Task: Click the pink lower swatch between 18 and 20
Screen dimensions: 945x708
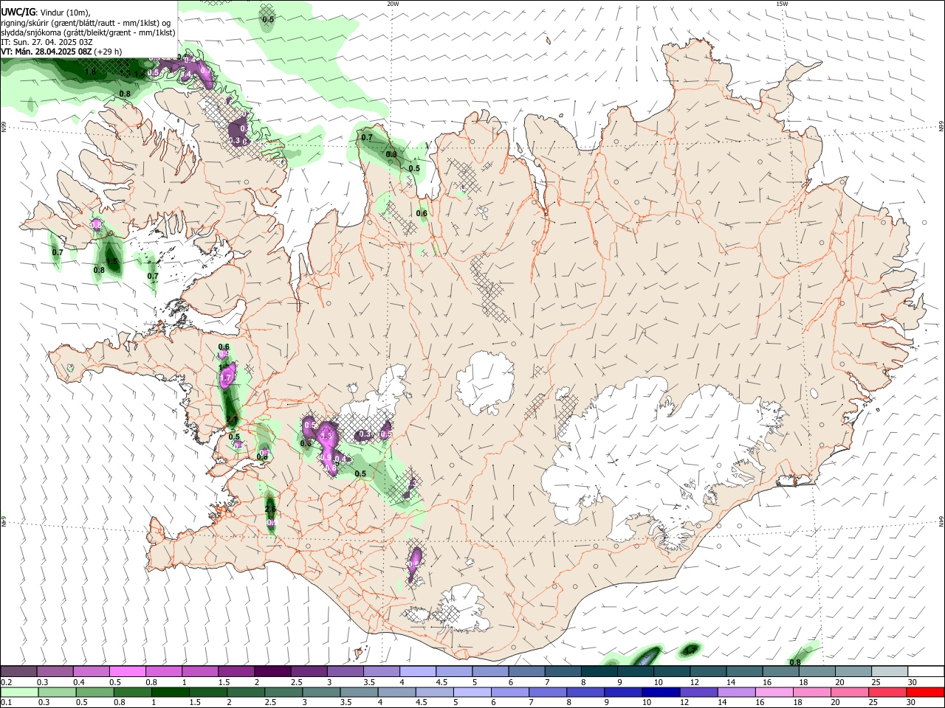Action: pyautogui.click(x=811, y=692)
